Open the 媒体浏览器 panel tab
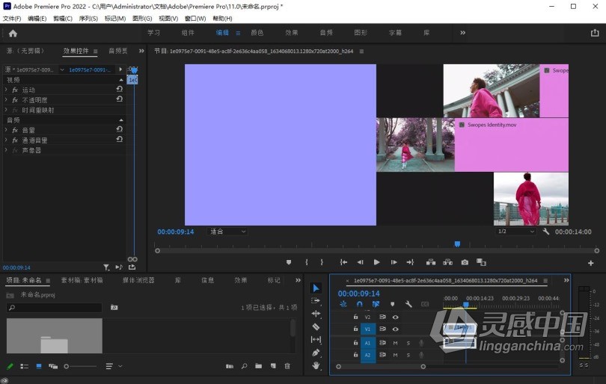Viewport: 606px width, 384px height. pyautogui.click(x=138, y=280)
